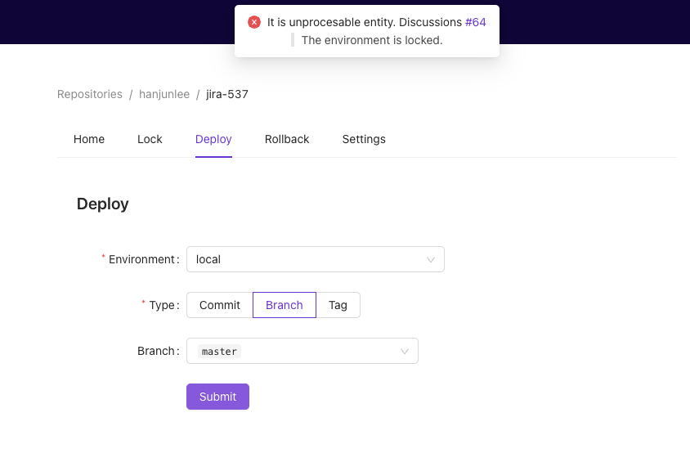Open the Rollback tab

pos(287,139)
